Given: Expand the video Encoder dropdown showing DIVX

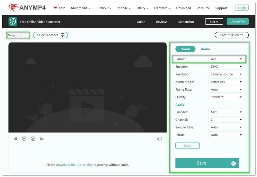Looking at the screenshot, I should [226, 67].
